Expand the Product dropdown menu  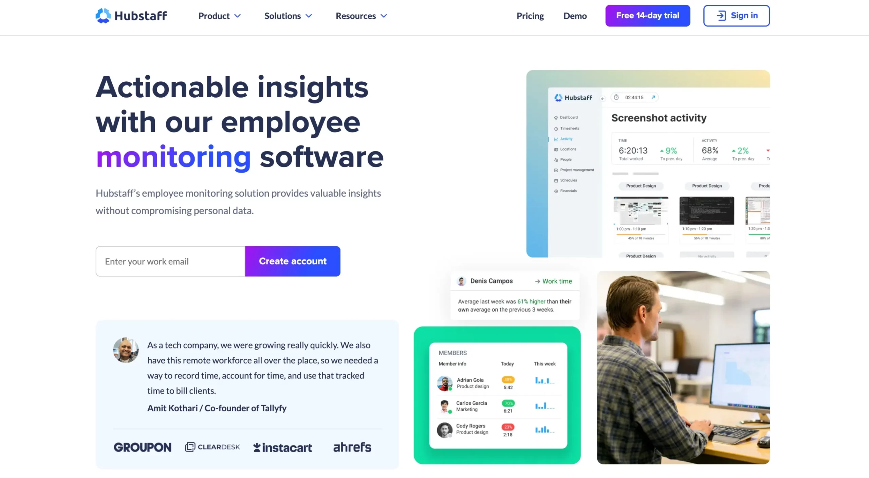(x=220, y=16)
